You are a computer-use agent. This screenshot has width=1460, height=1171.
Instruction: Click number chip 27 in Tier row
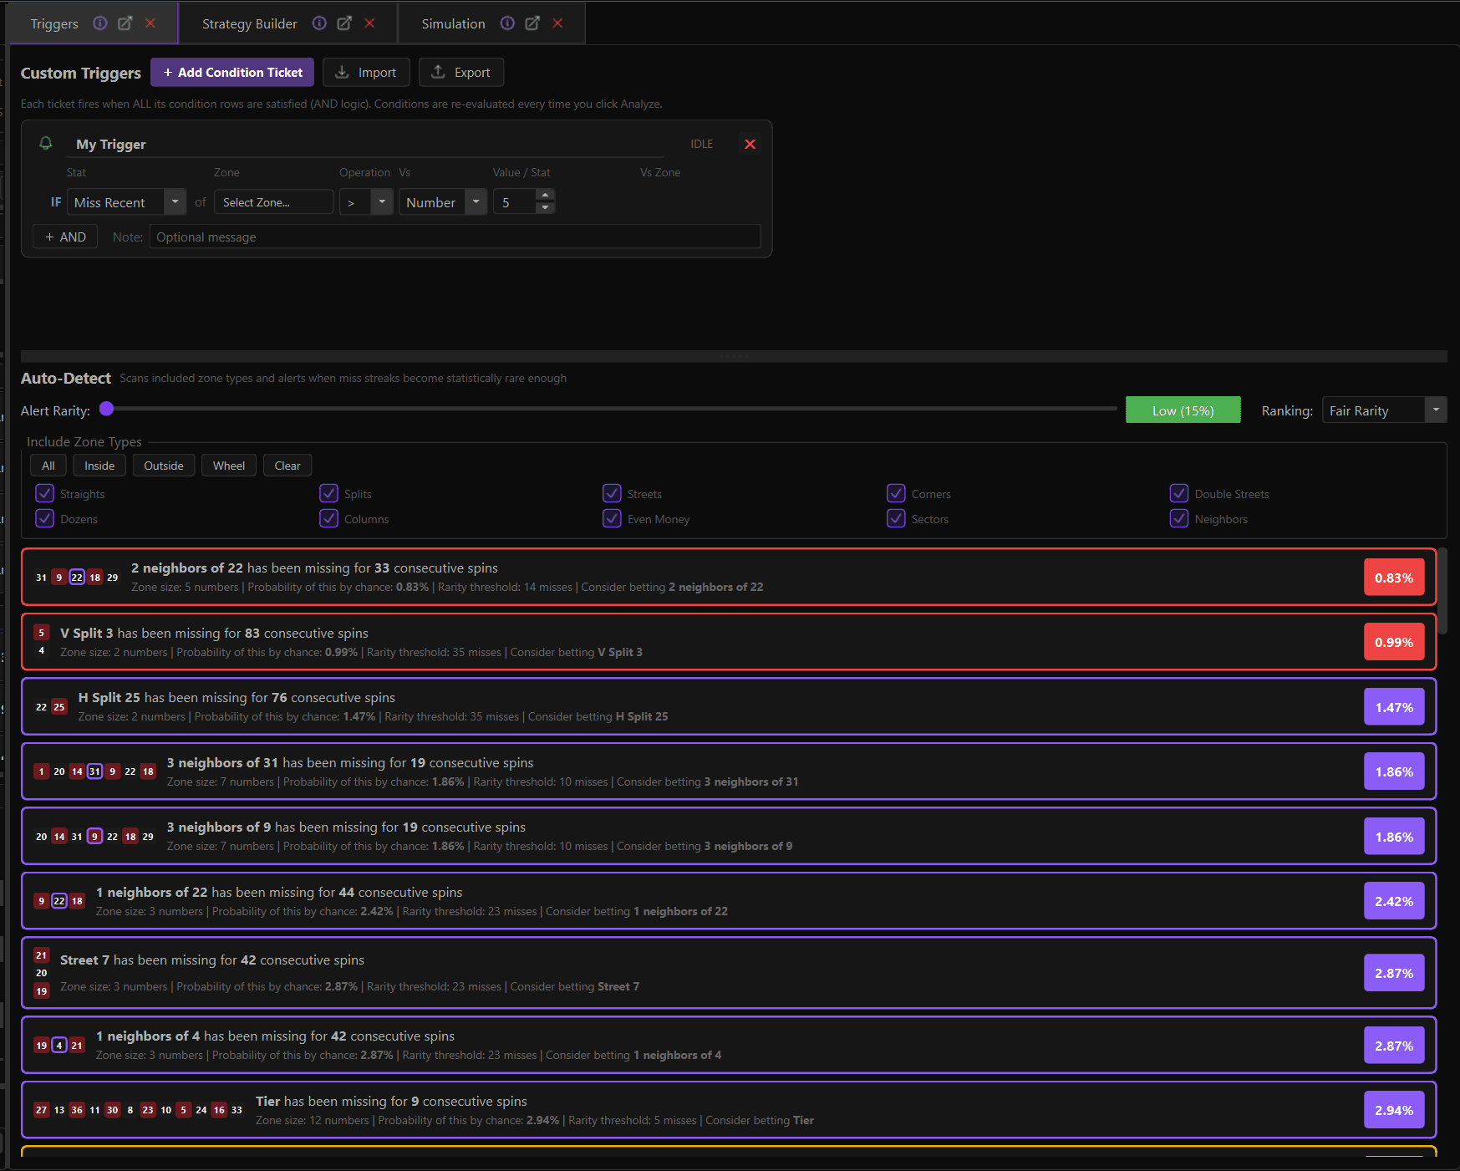click(41, 1110)
